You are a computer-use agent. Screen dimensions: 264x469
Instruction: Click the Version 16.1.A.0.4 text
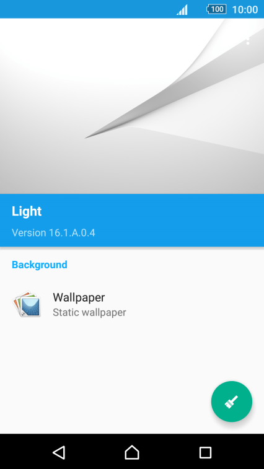coord(53,233)
